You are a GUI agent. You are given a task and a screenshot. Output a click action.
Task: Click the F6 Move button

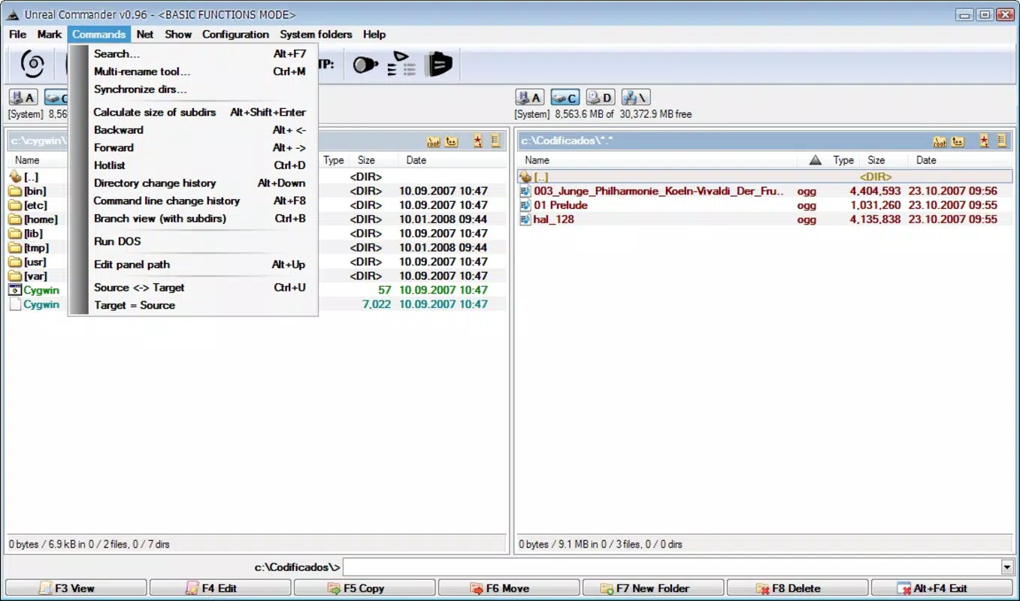[509, 588]
